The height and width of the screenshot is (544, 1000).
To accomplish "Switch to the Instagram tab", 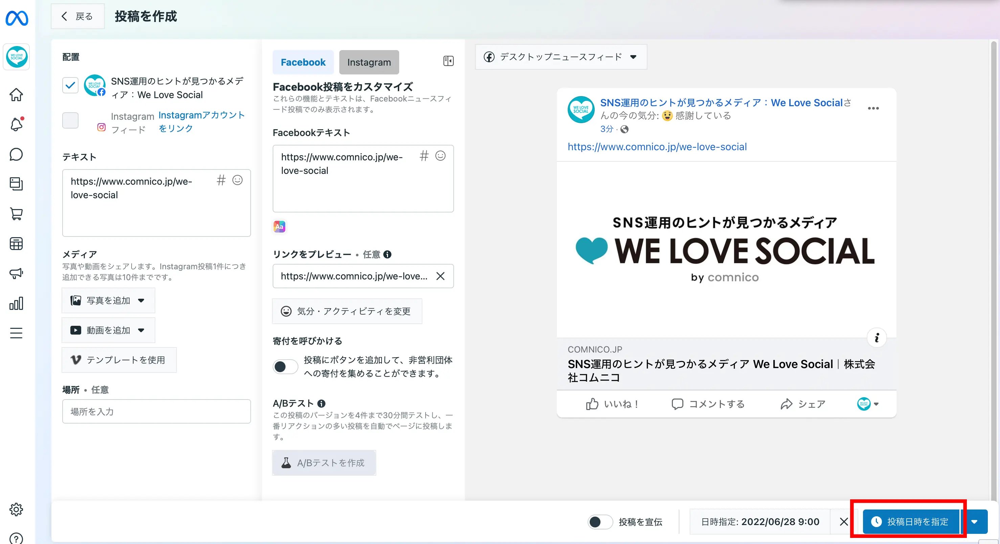I will coord(369,62).
